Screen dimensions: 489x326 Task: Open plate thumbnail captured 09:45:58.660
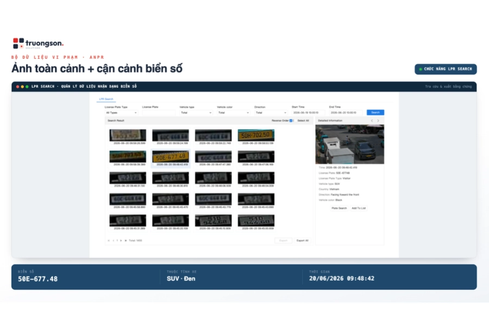(128, 199)
